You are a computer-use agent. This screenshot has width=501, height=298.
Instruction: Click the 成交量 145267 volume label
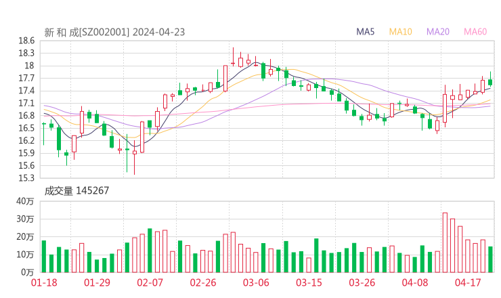77,191
